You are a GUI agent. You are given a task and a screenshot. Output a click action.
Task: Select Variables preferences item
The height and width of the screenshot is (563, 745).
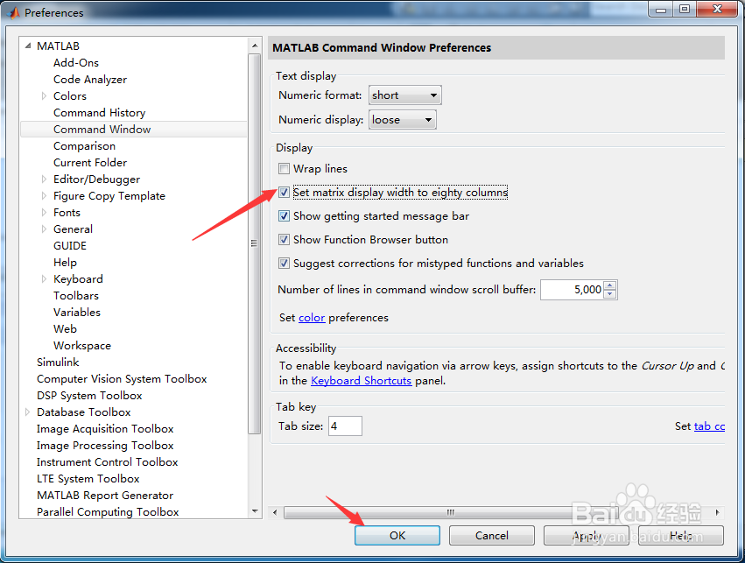point(77,312)
